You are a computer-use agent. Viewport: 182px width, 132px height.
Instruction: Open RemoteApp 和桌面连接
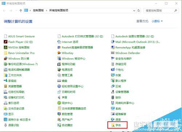pyautogui.click(x=128, y=48)
